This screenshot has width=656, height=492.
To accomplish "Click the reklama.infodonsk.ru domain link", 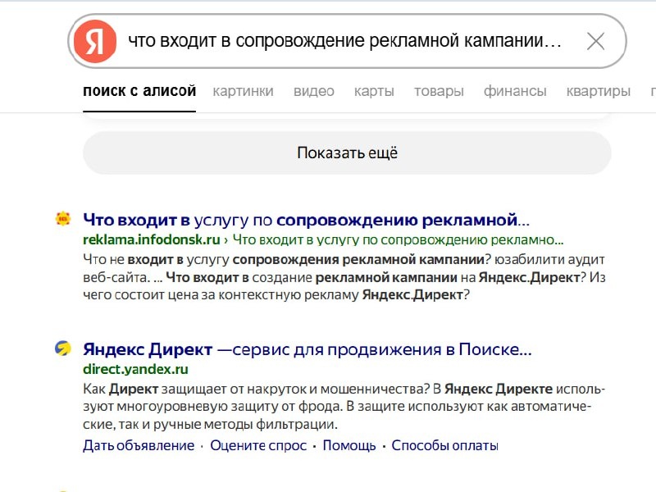I will tap(152, 239).
